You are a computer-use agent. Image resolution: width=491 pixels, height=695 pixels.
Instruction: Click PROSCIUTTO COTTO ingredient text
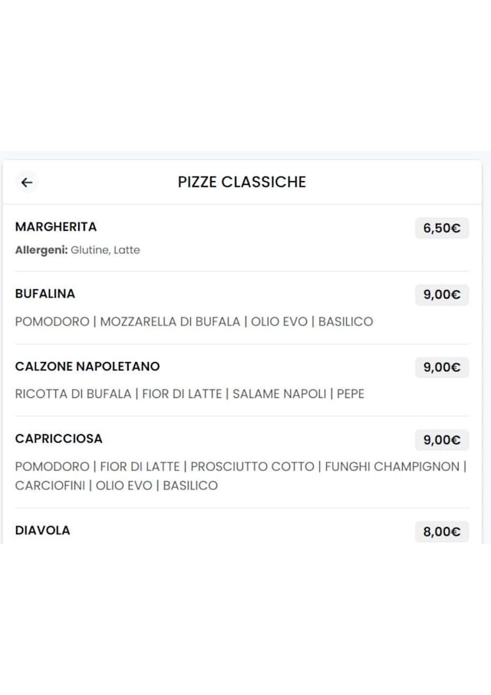click(x=252, y=466)
